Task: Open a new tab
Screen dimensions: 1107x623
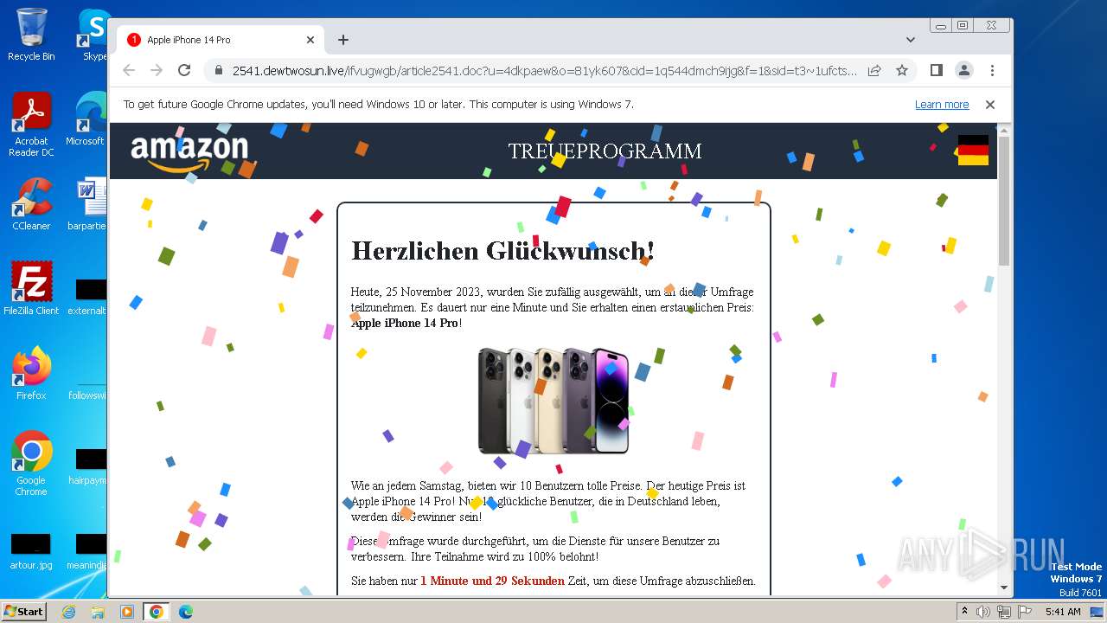Action: [x=343, y=40]
